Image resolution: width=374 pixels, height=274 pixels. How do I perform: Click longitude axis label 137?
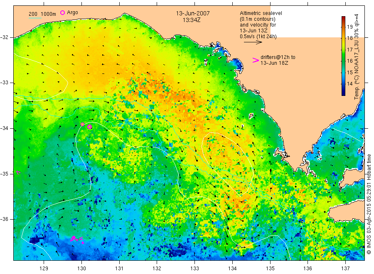click(345, 269)
